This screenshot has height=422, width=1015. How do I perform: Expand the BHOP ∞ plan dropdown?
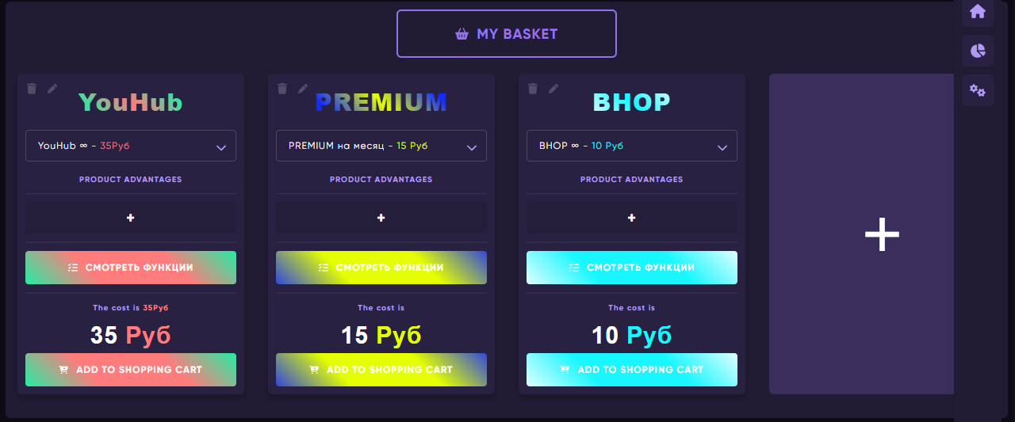click(x=632, y=146)
